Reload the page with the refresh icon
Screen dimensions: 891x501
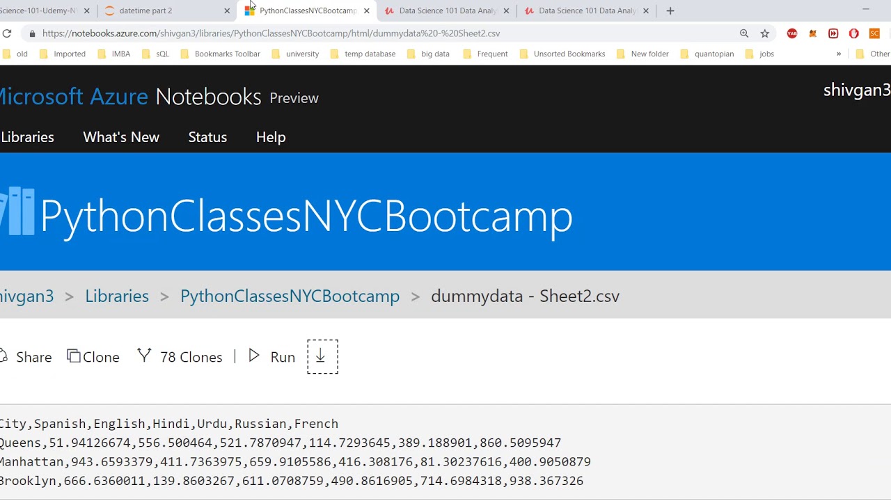tap(6, 33)
